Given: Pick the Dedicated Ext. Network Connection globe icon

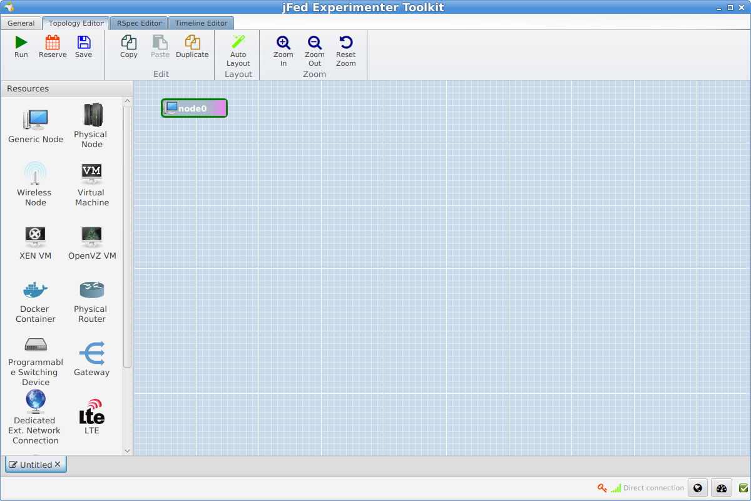Looking at the screenshot, I should click(x=36, y=401).
